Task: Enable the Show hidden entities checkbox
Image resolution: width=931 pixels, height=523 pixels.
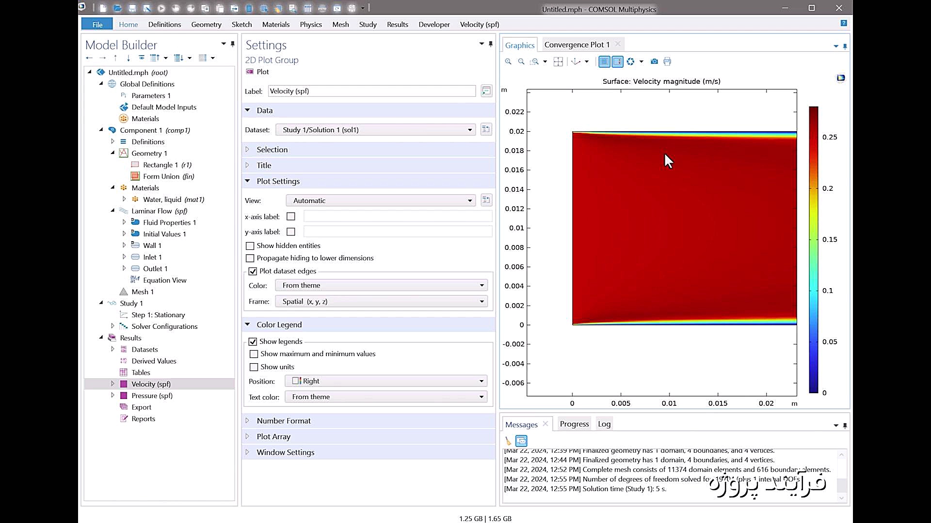Action: 250,246
